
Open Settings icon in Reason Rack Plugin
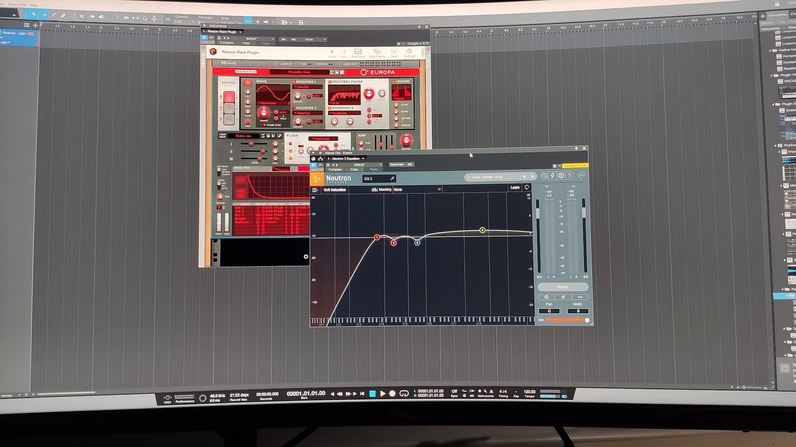(x=409, y=51)
